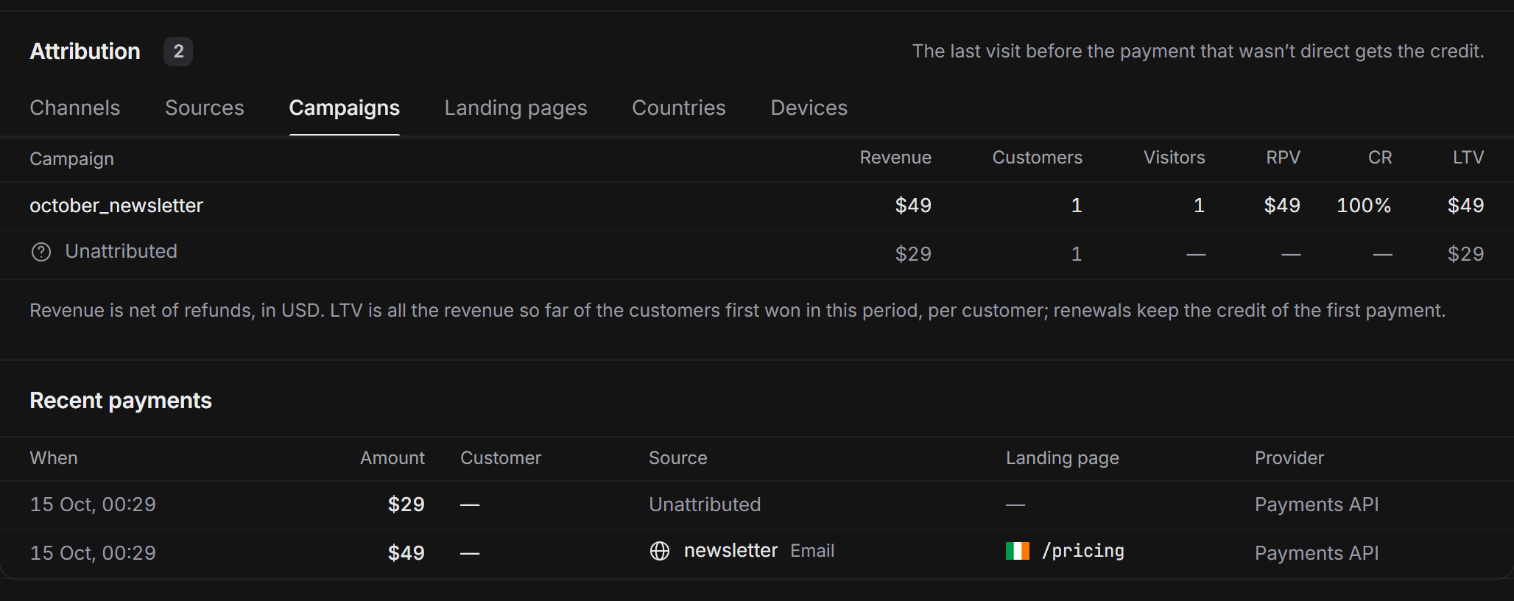Click the Attribution count badge showing 2
The image size is (1514, 601).
click(178, 52)
